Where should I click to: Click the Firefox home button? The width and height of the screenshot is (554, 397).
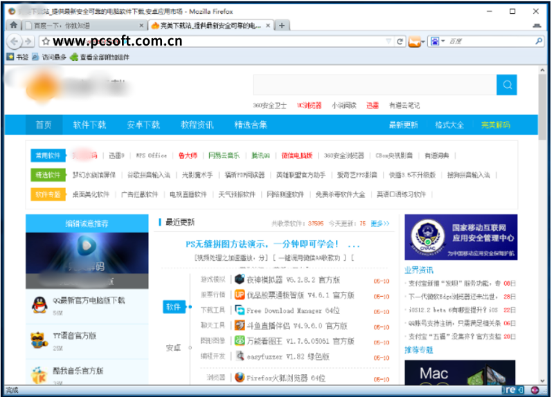13,25
